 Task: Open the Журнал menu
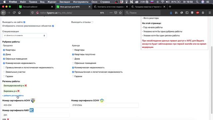[52, 2]
